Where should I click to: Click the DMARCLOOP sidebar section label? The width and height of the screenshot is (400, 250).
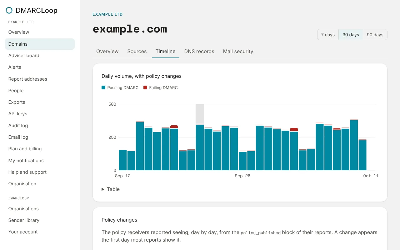pos(18,198)
